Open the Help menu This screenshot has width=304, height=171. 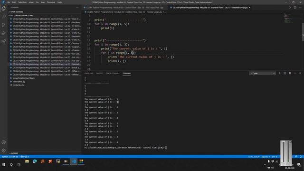60,2
